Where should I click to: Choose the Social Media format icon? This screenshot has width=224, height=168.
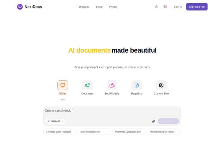click(x=112, y=85)
